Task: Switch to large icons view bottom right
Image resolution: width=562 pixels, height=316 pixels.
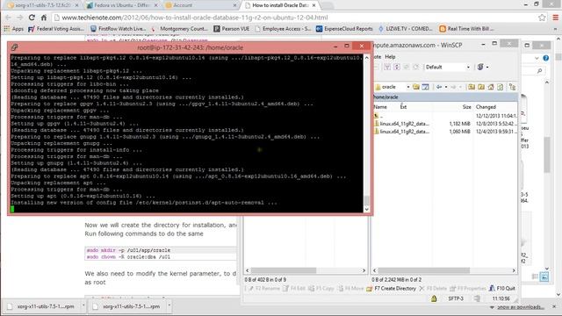Action: 544,276
